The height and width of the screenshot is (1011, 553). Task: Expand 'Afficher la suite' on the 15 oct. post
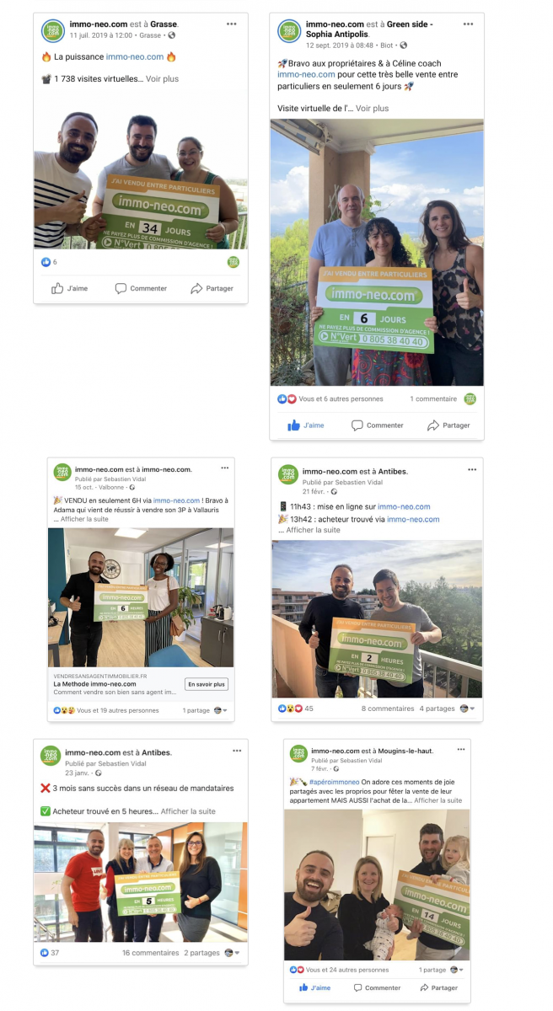click(84, 519)
